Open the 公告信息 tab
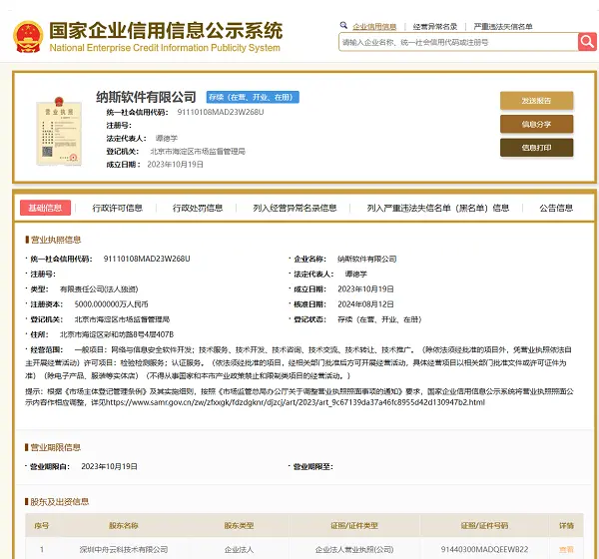The width and height of the screenshot is (599, 559). (x=556, y=208)
